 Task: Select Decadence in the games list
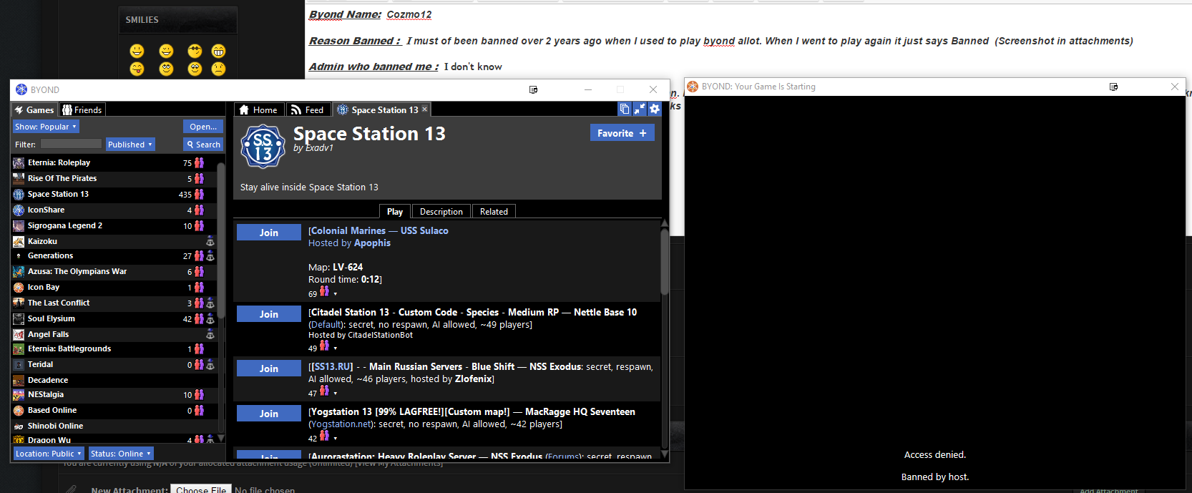coord(114,381)
